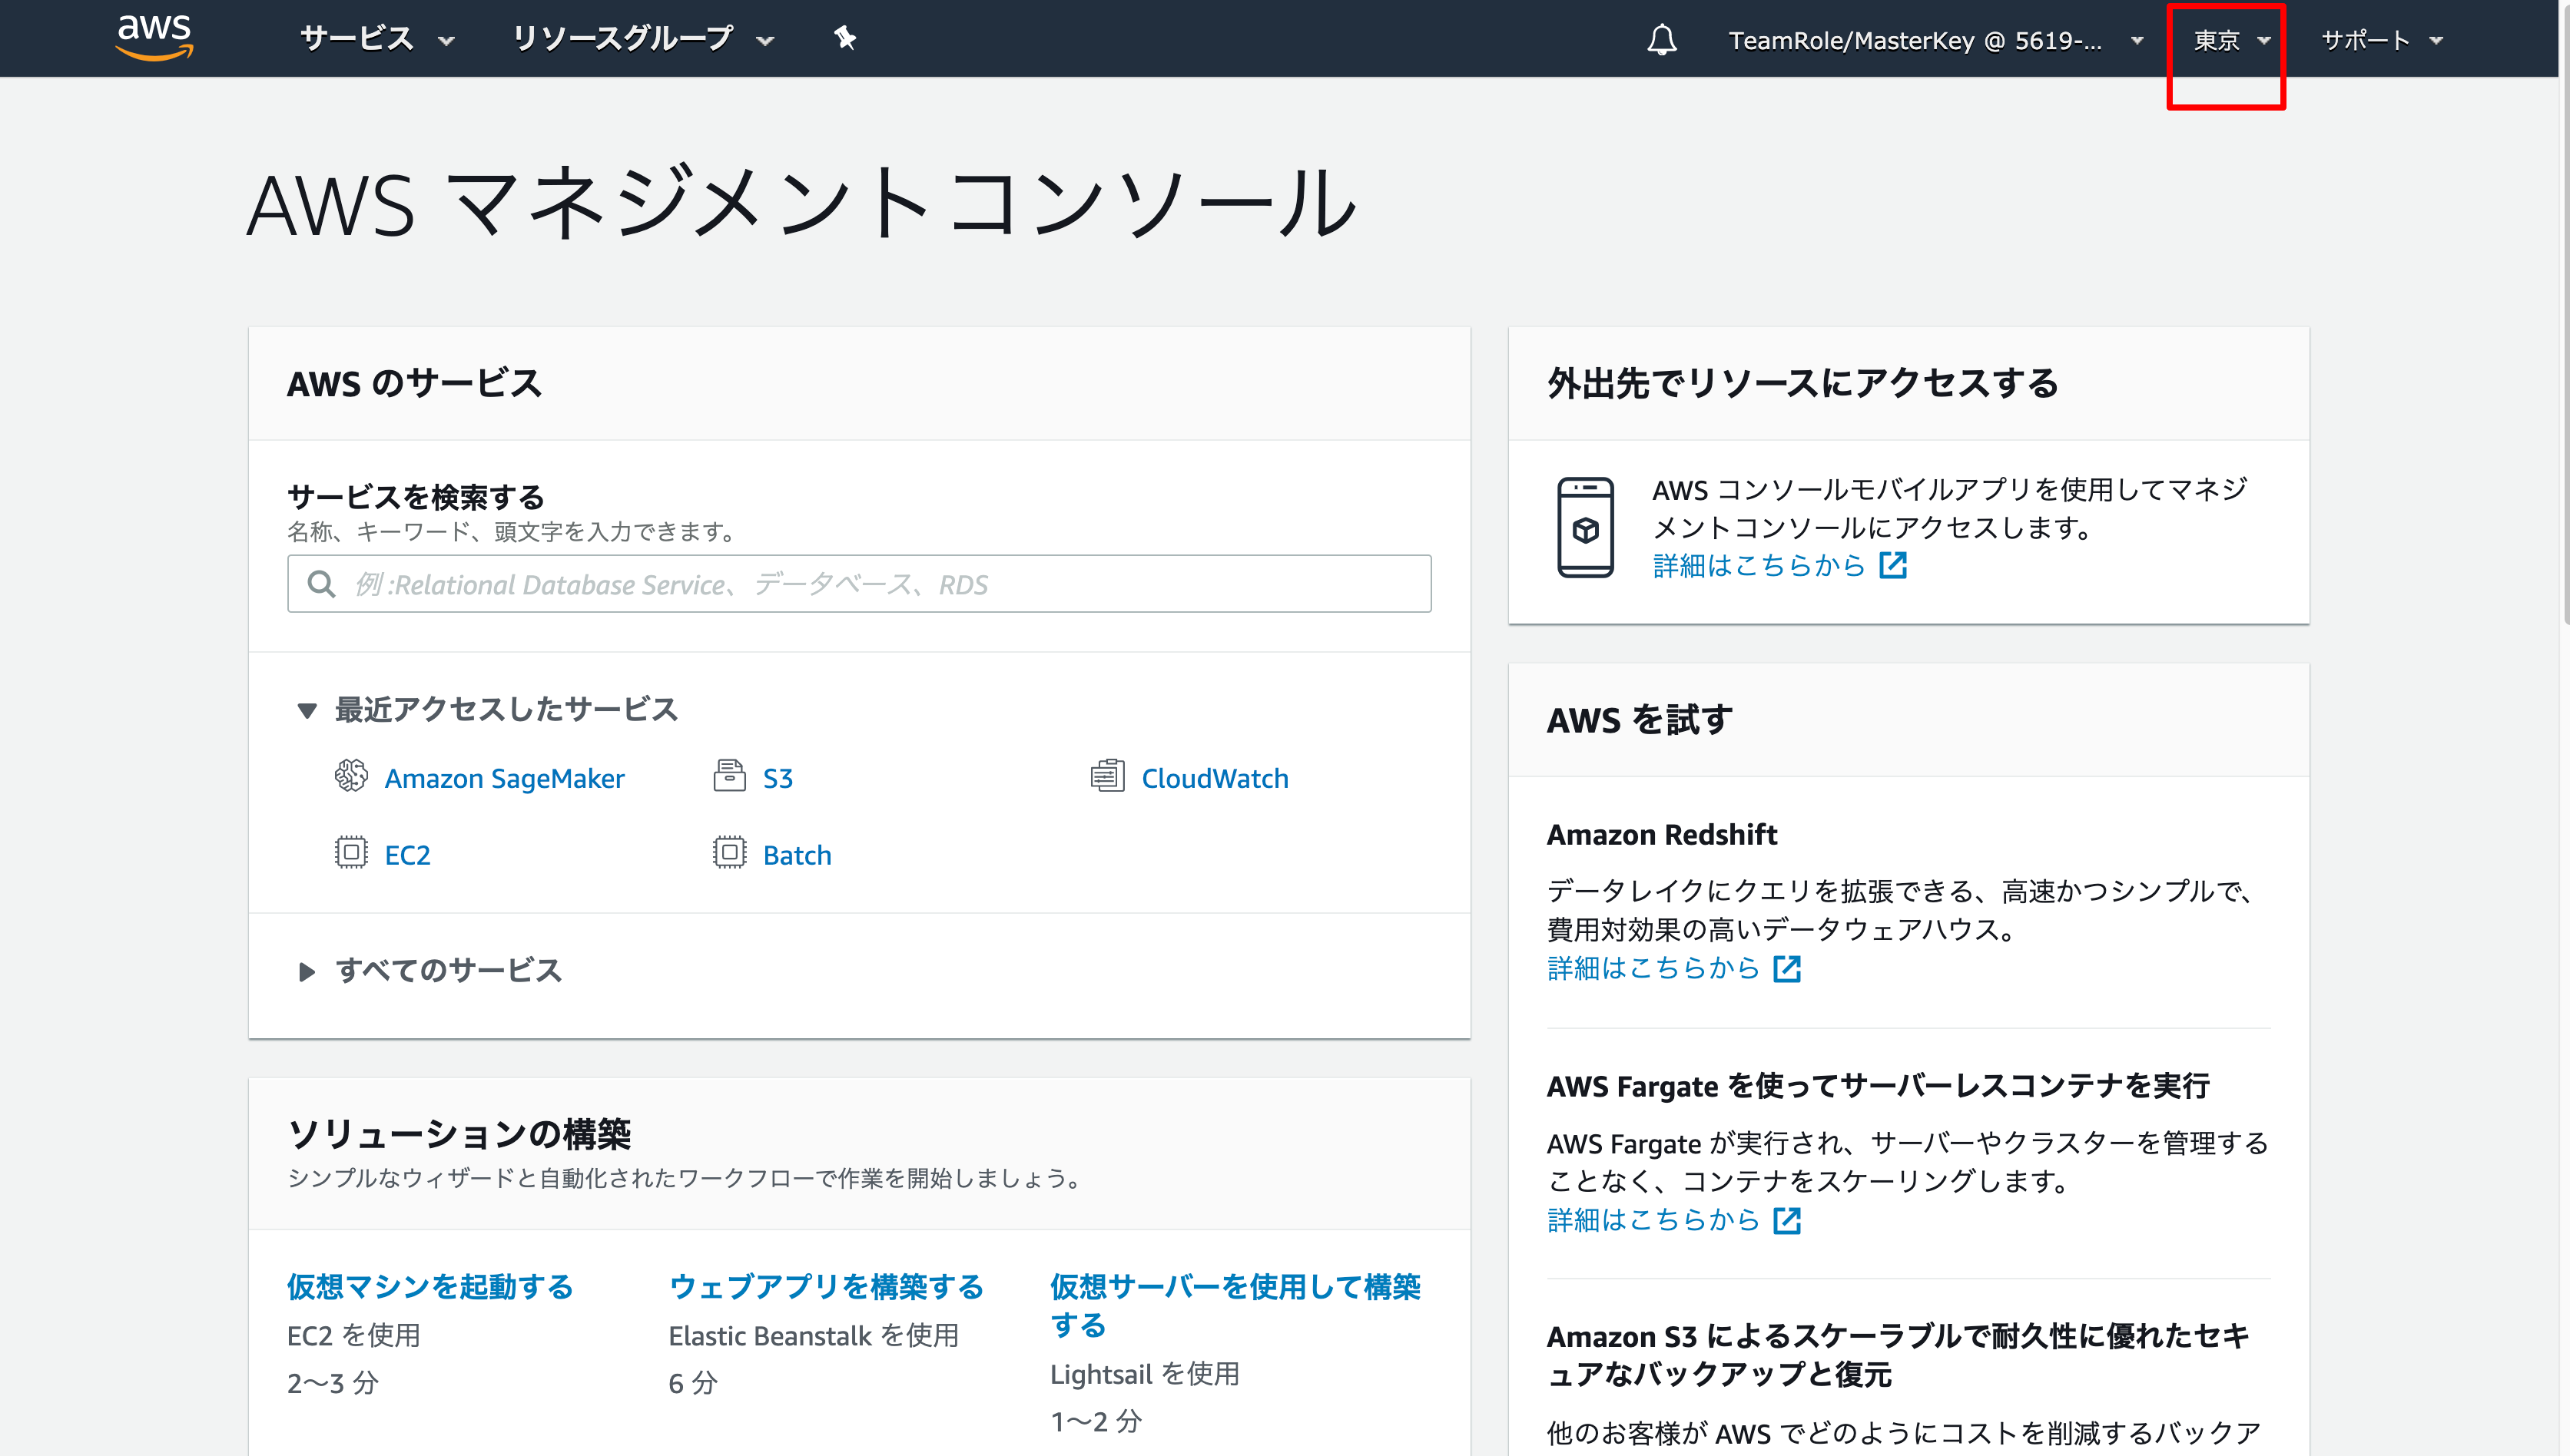Screen dimensions: 2570x1456
Task: Open the サービス menu
Action: [377, 39]
